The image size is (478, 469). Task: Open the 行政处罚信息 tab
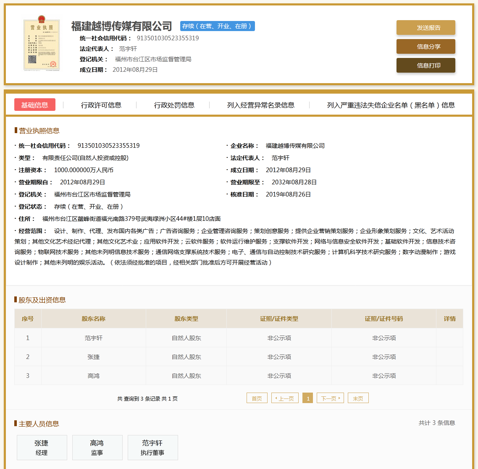174,105
